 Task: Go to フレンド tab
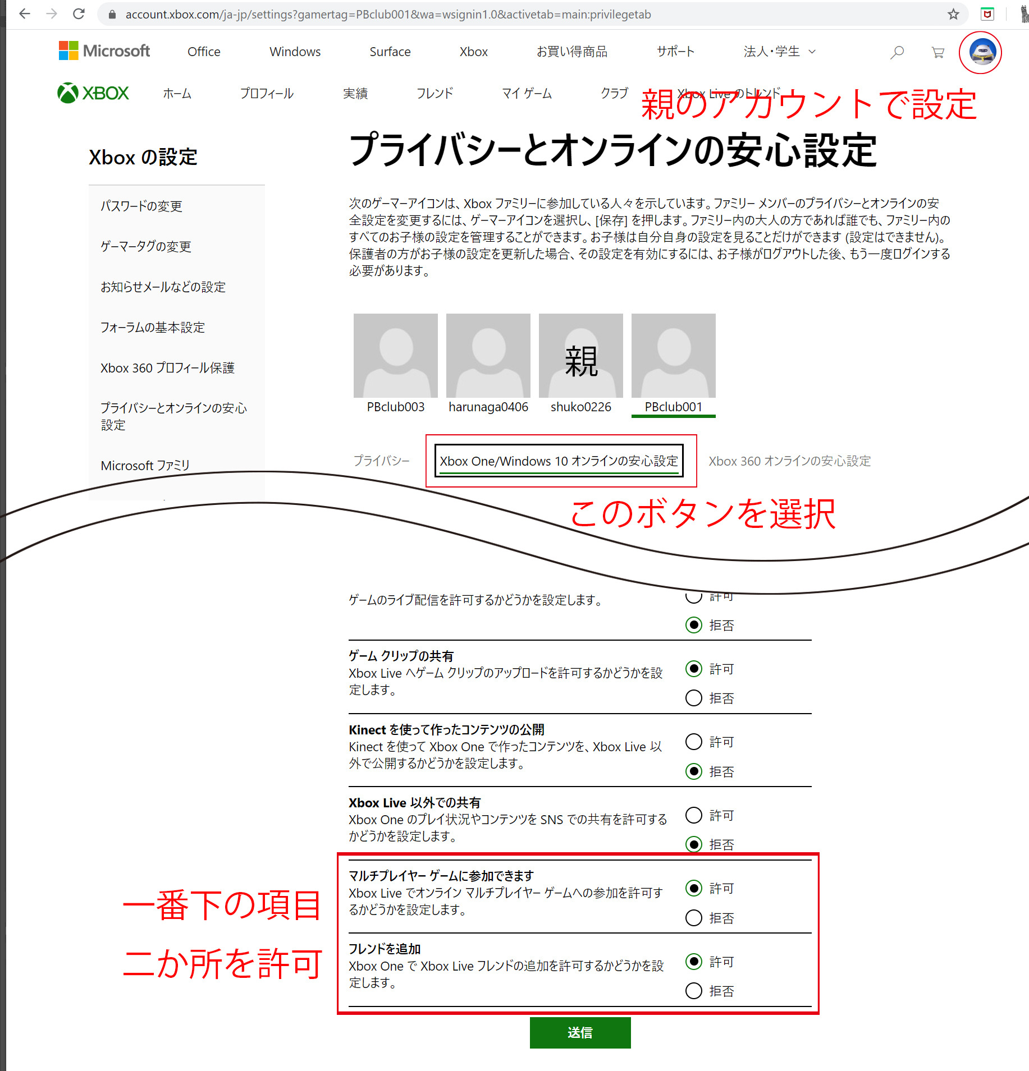coord(435,94)
